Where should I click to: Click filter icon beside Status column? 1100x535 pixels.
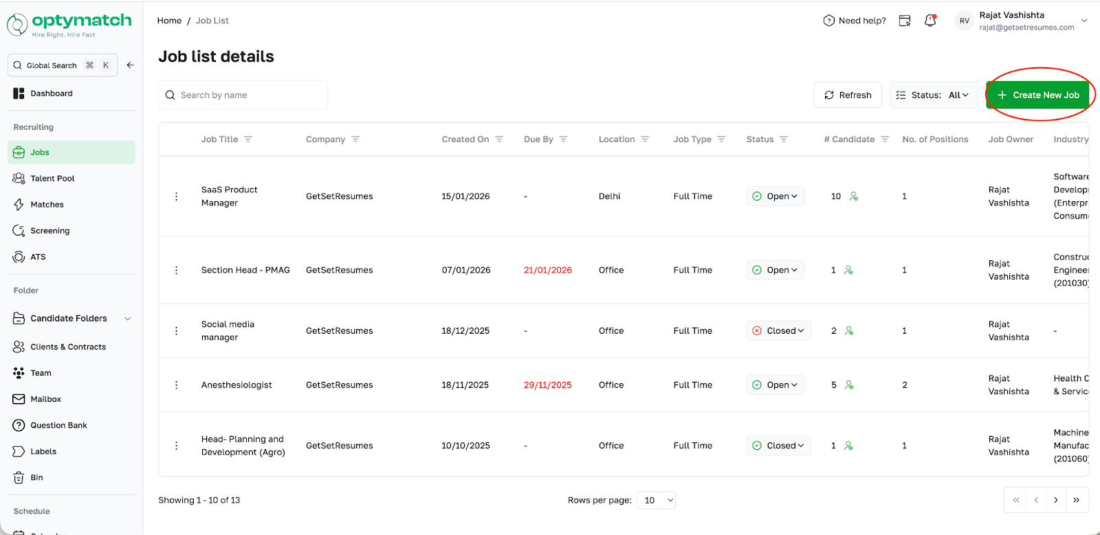784,139
